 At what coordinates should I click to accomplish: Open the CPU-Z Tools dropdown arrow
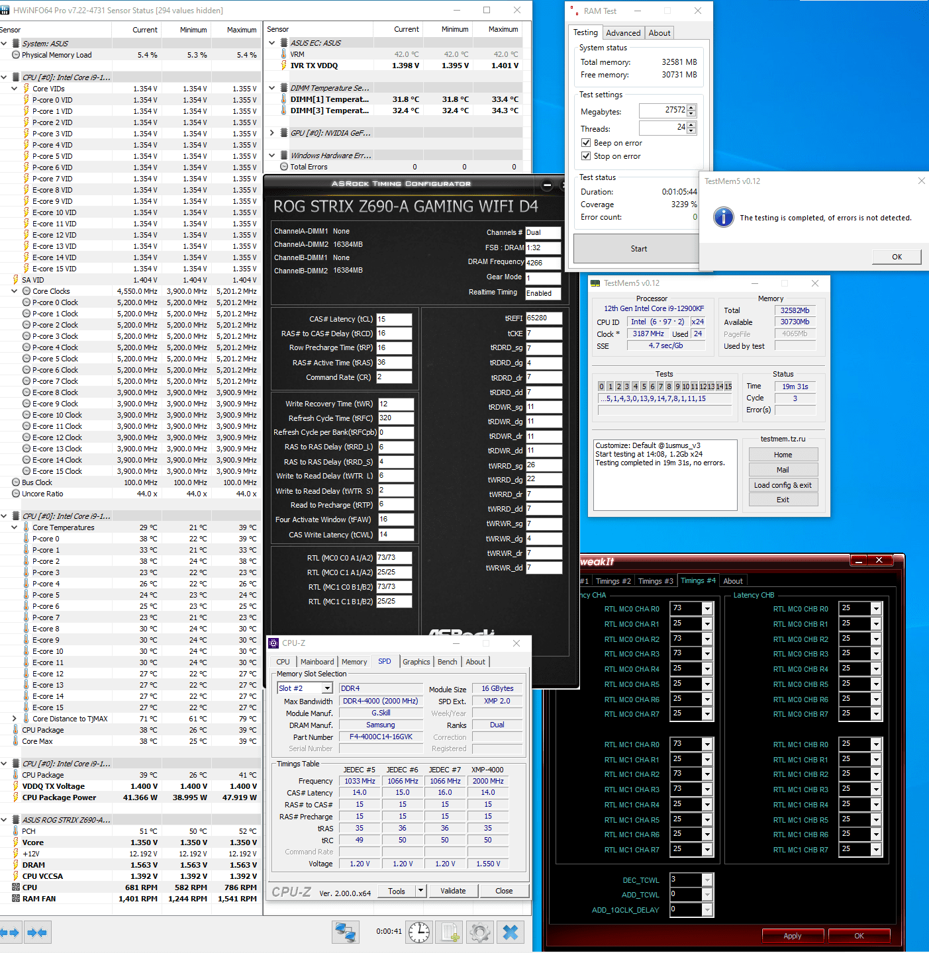tap(420, 891)
